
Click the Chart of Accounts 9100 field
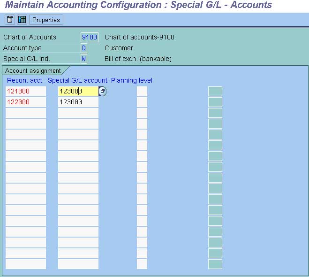(90, 37)
